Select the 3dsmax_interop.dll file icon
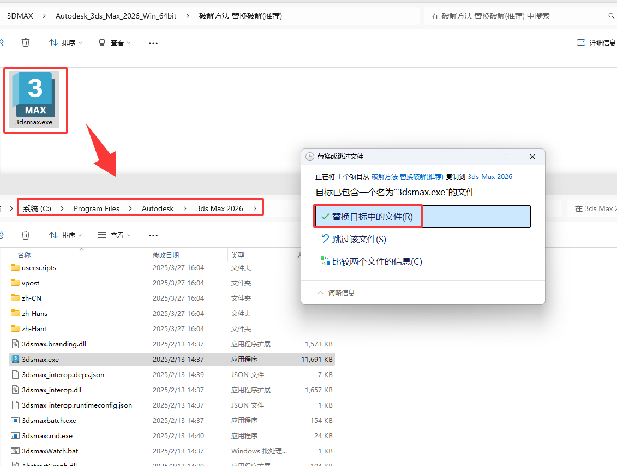This screenshot has height=466, width=617. coord(15,390)
